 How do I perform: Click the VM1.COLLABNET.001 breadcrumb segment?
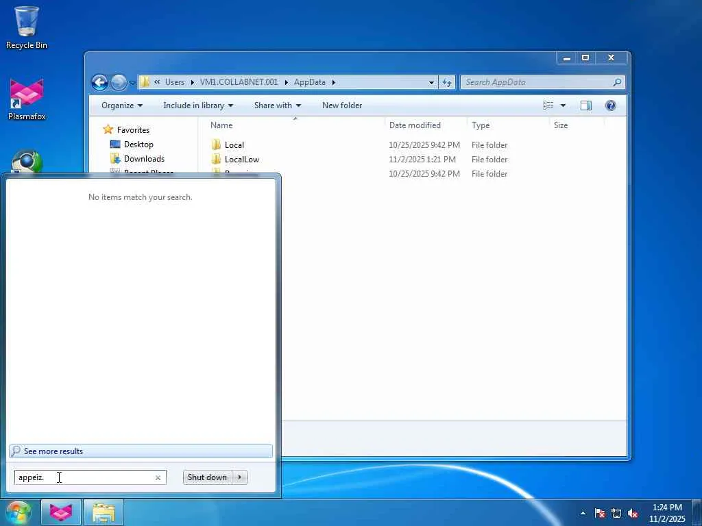click(x=239, y=82)
